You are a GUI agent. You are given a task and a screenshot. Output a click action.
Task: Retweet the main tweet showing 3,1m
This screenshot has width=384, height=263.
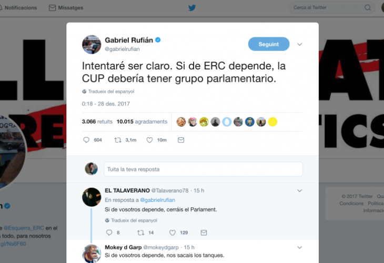tap(118, 140)
